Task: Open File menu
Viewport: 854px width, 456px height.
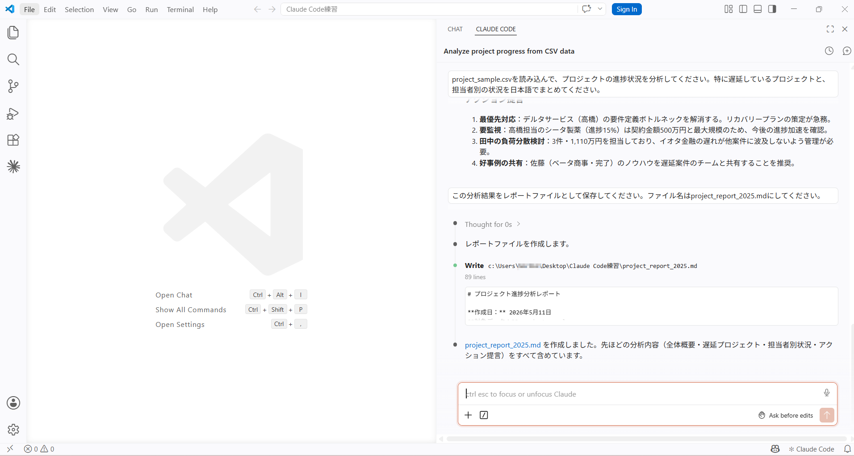Action: [29, 9]
